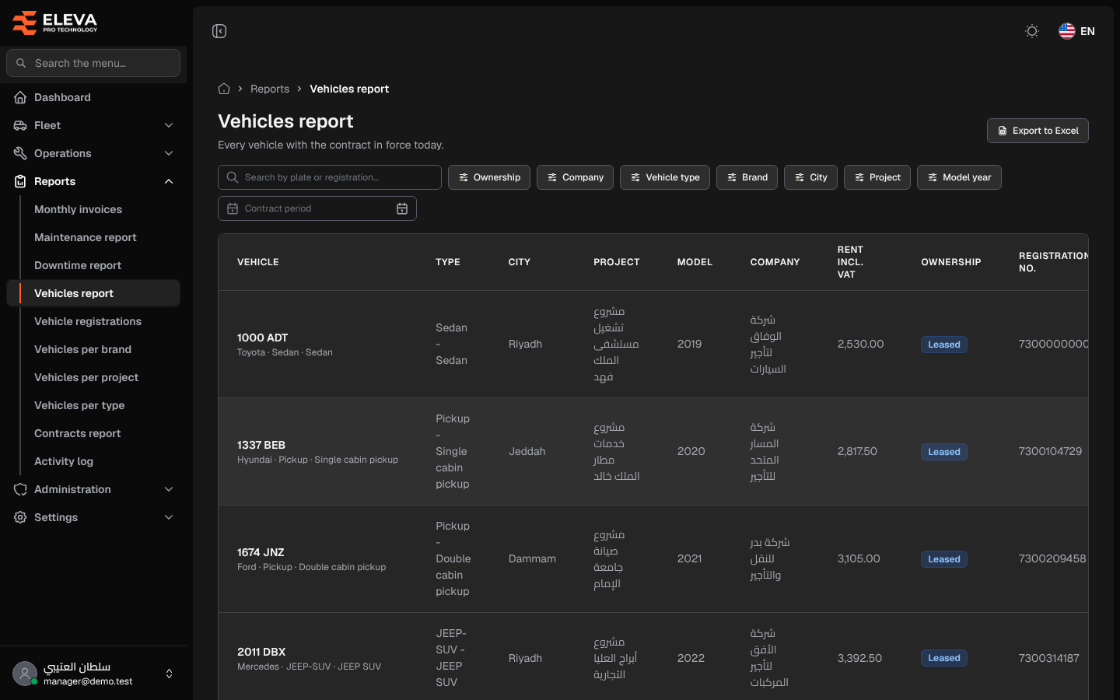Go to Reports breadcrumb link
Screen dimensions: 1120x700
pos(270,89)
